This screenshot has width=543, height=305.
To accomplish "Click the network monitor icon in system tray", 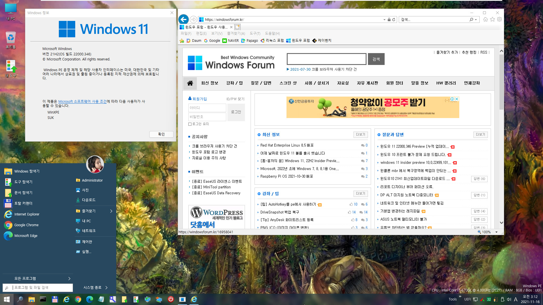I will (x=476, y=299).
